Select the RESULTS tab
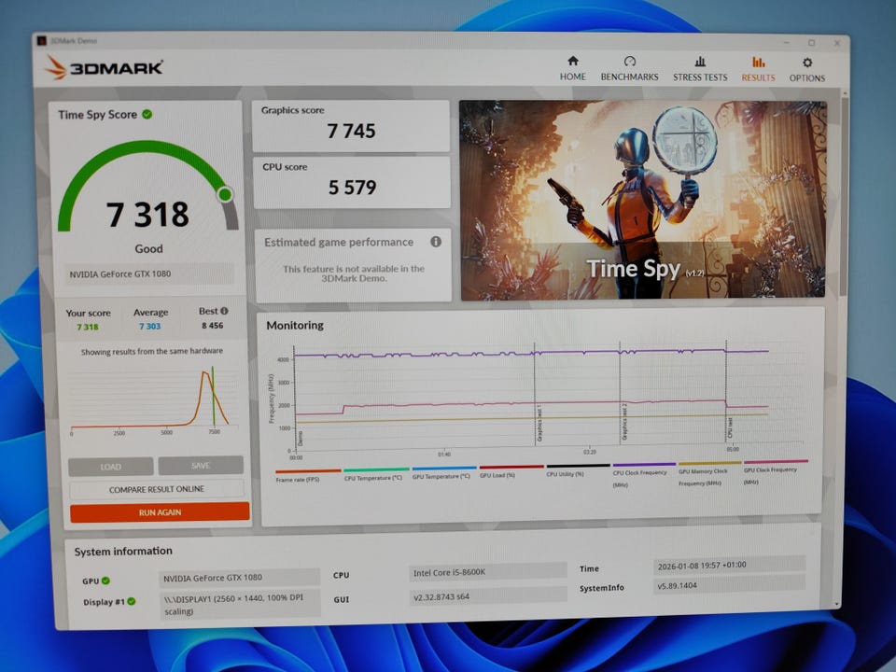 (758, 70)
